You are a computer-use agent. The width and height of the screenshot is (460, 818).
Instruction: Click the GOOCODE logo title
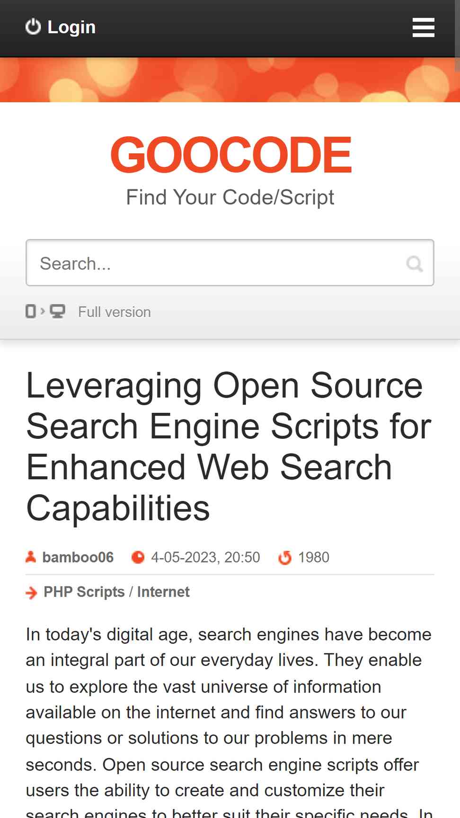point(230,154)
